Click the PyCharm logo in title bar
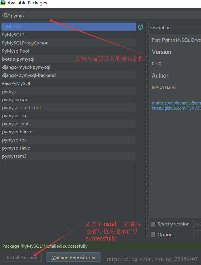Screen dimensions: 201x265 [3, 3]
